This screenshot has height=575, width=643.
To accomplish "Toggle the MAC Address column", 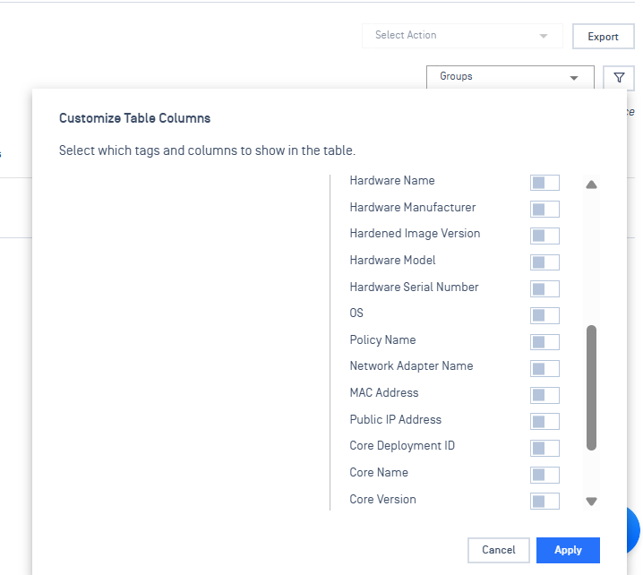I will 544,395.
